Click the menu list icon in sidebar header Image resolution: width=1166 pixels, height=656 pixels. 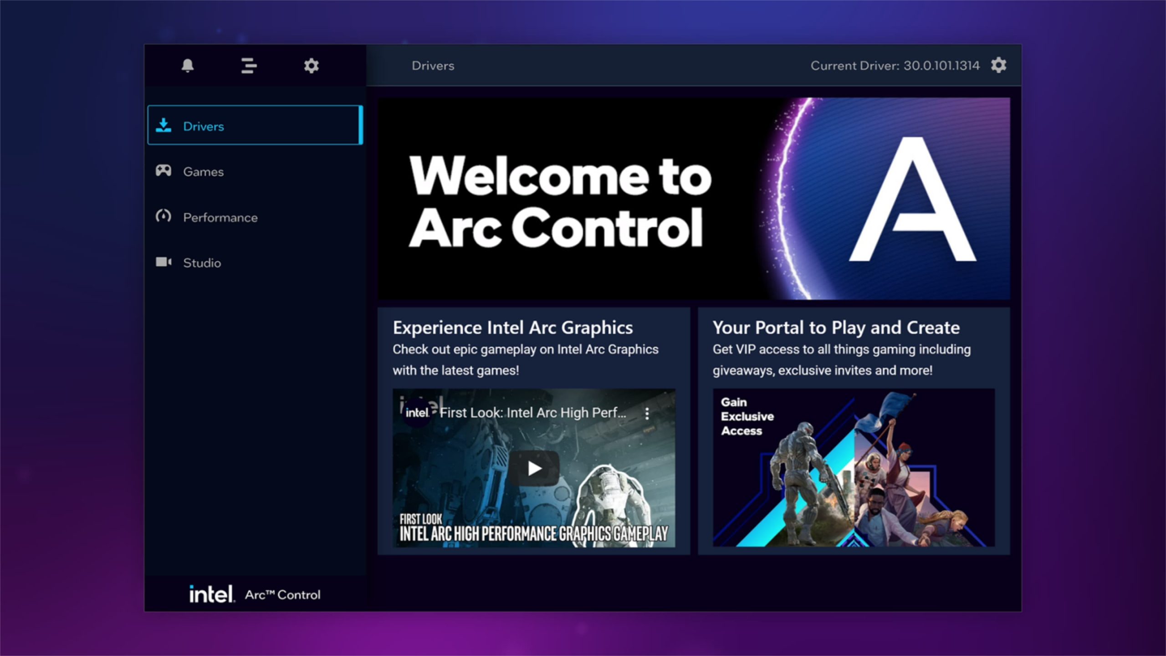pyautogui.click(x=249, y=66)
